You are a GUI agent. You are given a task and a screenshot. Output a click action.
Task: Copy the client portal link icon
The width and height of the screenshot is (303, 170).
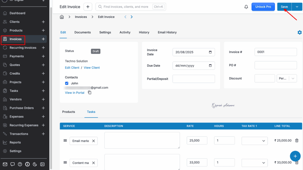[89, 92]
